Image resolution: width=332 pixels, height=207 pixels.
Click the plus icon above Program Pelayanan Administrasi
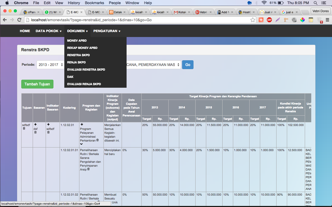point(82,125)
